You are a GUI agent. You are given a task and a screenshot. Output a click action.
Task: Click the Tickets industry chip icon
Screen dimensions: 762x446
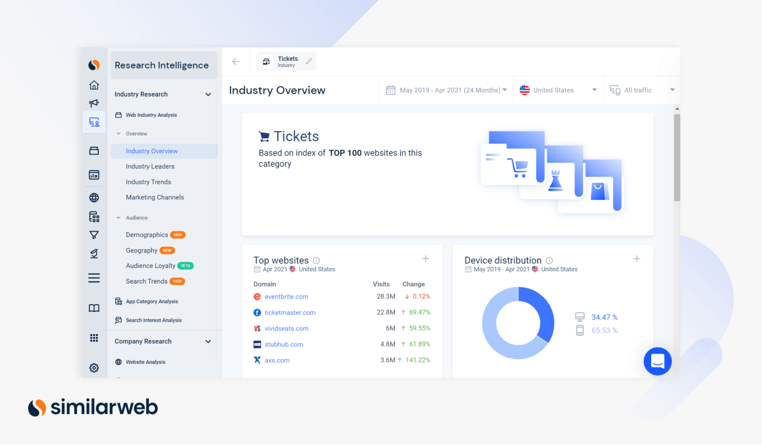267,62
